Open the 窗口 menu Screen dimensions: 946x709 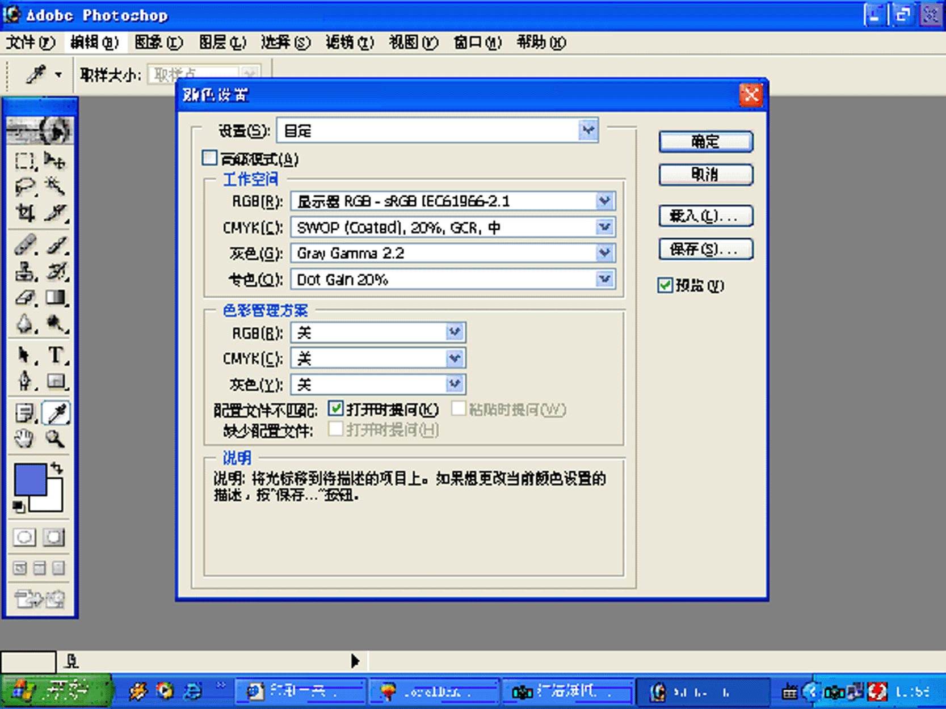click(x=477, y=43)
